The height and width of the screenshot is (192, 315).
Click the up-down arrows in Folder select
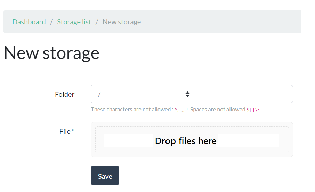tap(187, 94)
